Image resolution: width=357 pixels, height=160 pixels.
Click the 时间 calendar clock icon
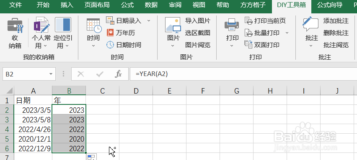tap(94, 25)
